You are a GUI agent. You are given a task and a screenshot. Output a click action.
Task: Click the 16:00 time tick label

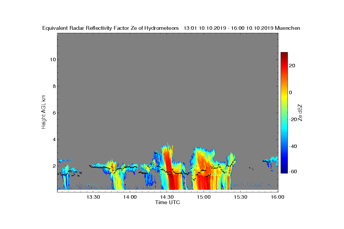(x=277, y=197)
